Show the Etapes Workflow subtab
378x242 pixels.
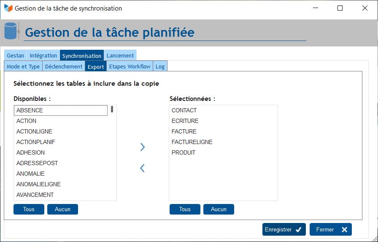(130, 66)
